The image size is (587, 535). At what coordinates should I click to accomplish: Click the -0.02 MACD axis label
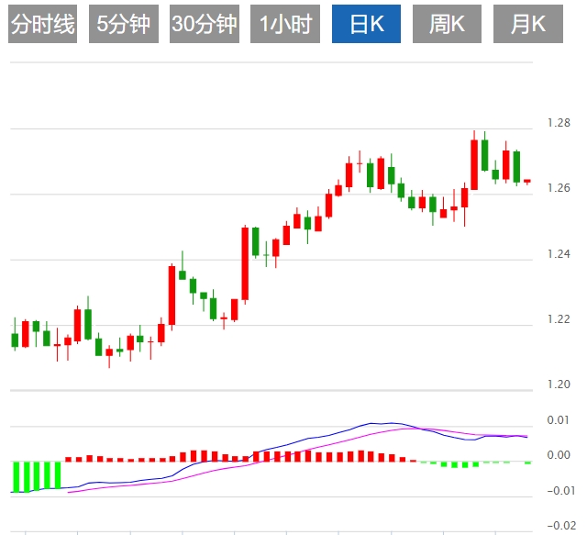(561, 526)
